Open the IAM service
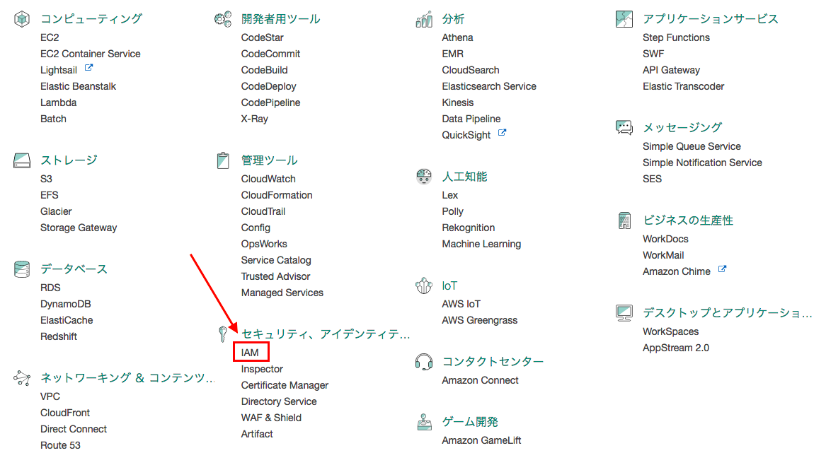The height and width of the screenshot is (465, 826). click(251, 352)
